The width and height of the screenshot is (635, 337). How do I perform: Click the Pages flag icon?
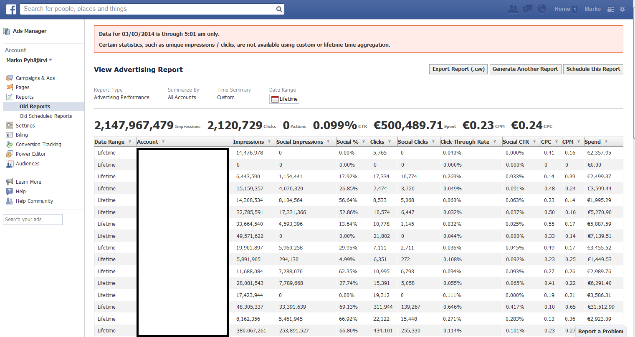(x=10, y=87)
